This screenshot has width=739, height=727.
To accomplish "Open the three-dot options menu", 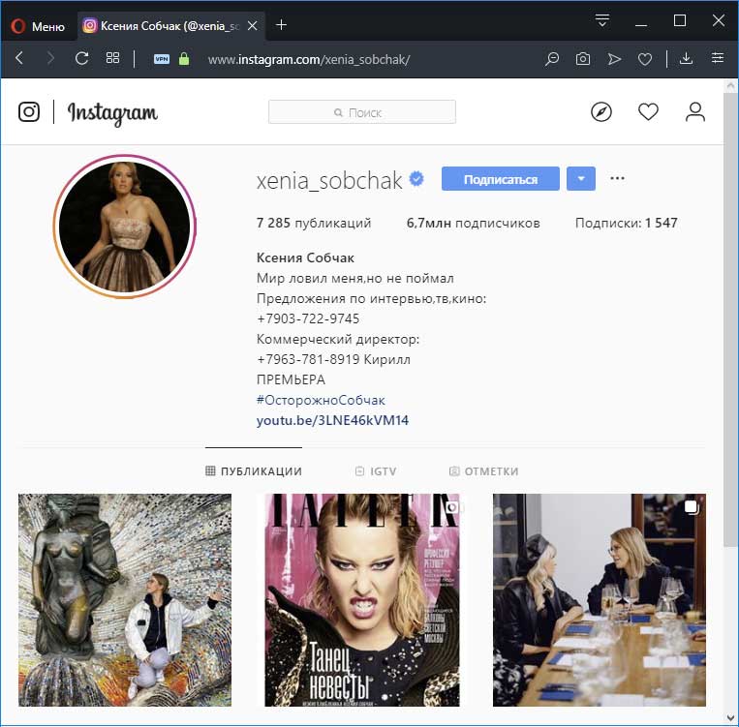I will pyautogui.click(x=617, y=178).
